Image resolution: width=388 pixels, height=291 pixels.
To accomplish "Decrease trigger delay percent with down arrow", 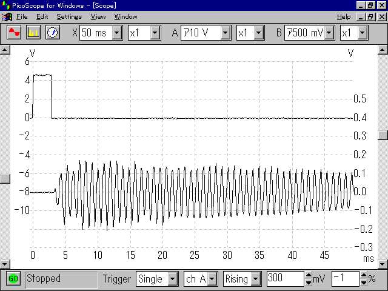I will 364,283.
